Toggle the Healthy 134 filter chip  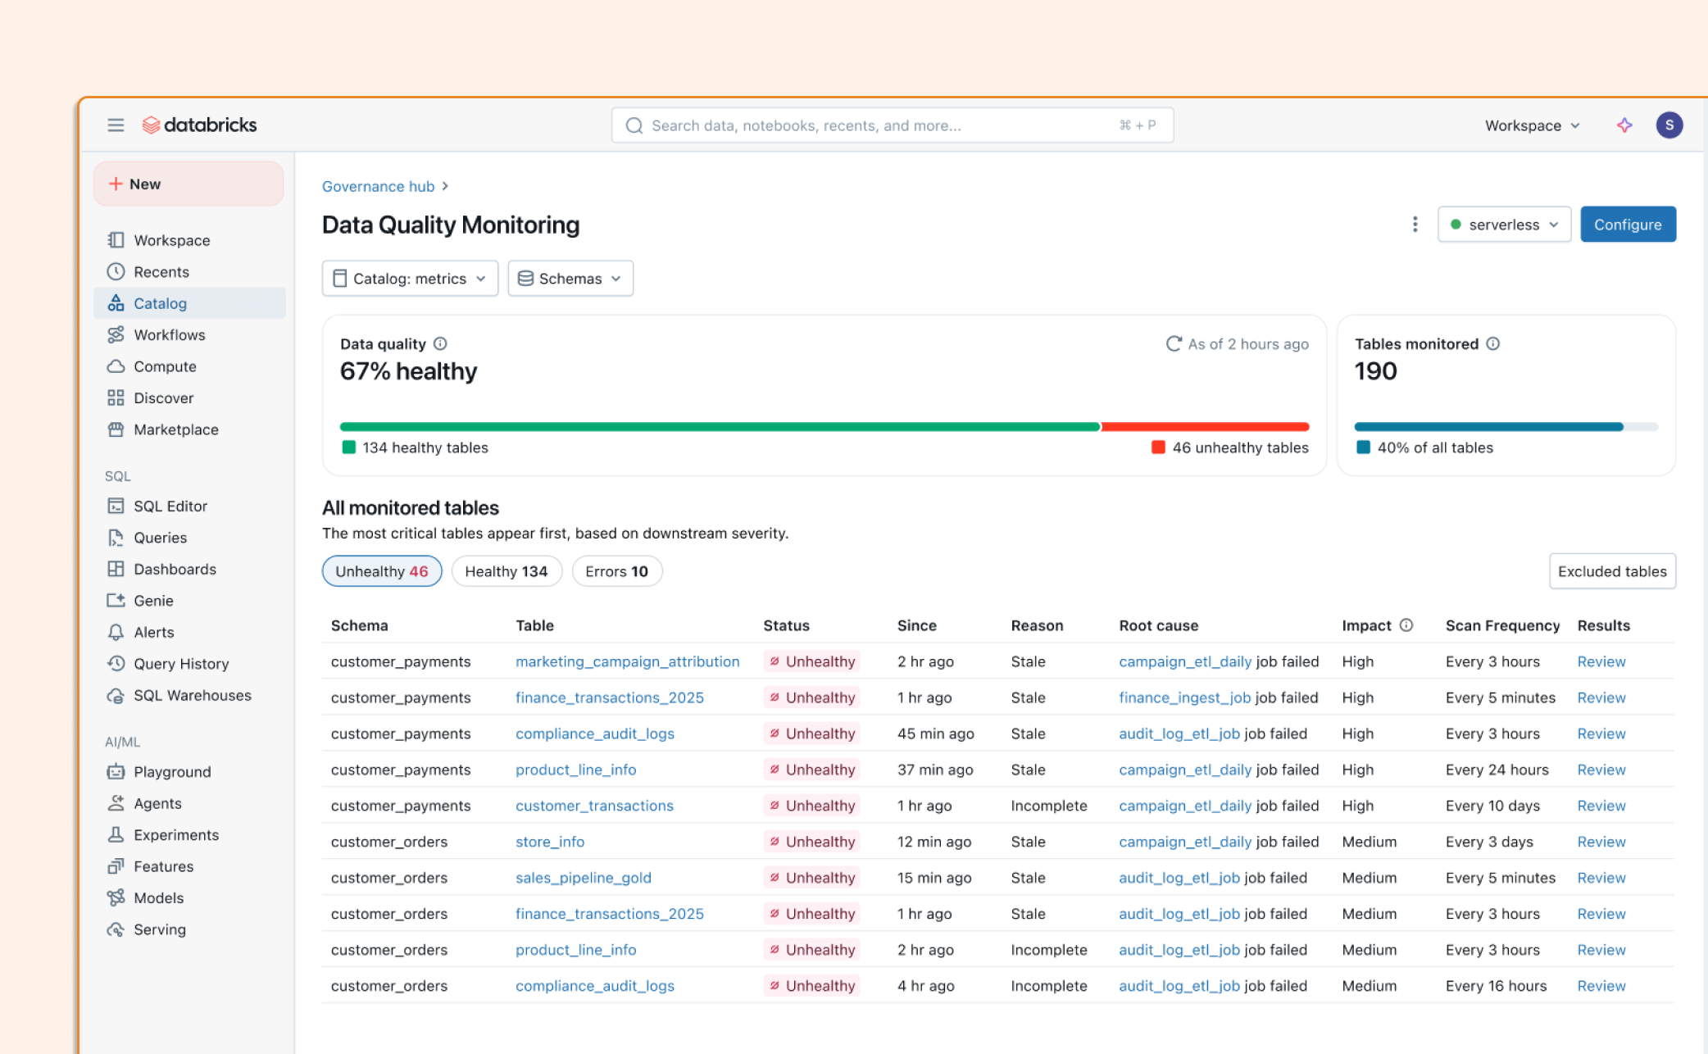[x=506, y=571]
